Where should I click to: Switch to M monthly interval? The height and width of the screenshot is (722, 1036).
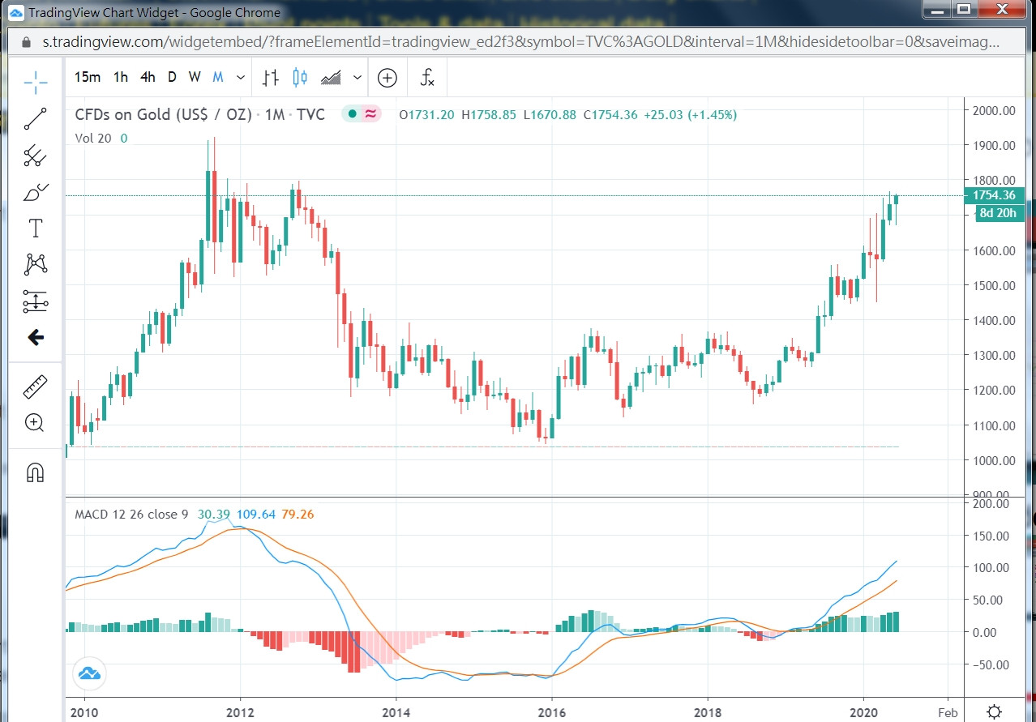click(x=217, y=78)
